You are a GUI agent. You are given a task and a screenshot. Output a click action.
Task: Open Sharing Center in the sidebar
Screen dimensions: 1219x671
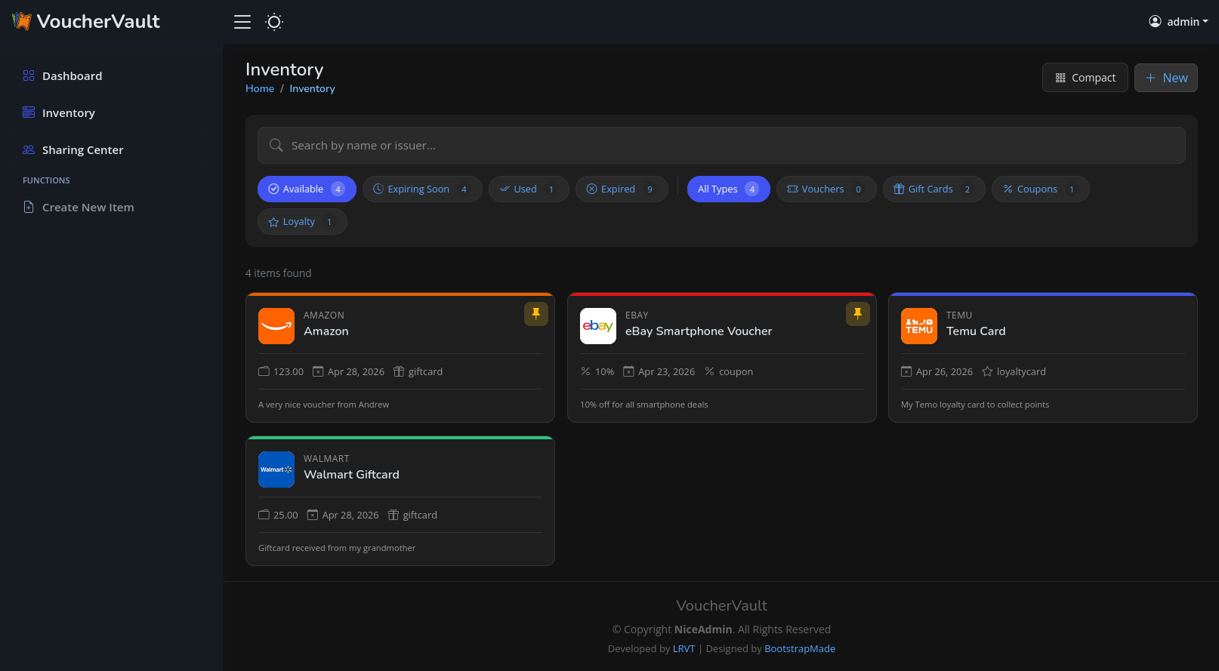pos(82,150)
